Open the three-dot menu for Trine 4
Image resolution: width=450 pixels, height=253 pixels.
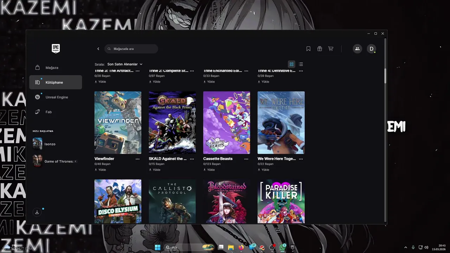pos(301,71)
